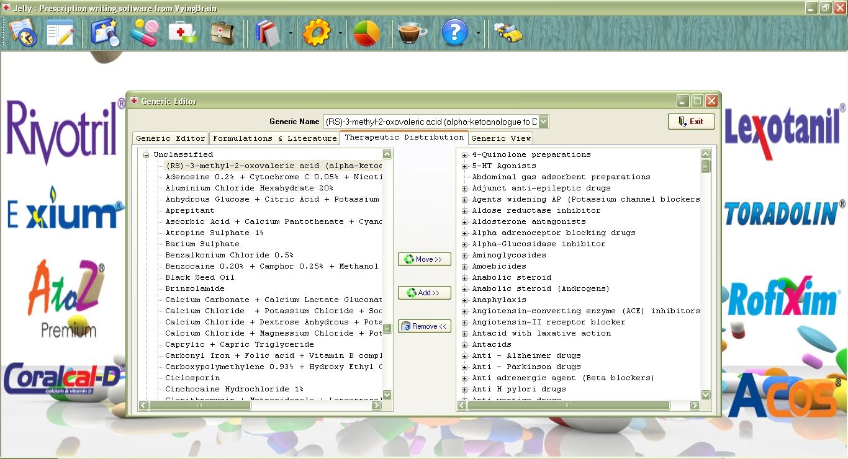
Task: Select Black Seed Oil item
Action: 199,277
